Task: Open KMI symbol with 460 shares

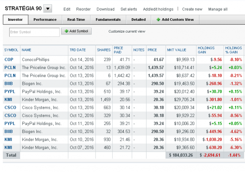Action: (8, 147)
